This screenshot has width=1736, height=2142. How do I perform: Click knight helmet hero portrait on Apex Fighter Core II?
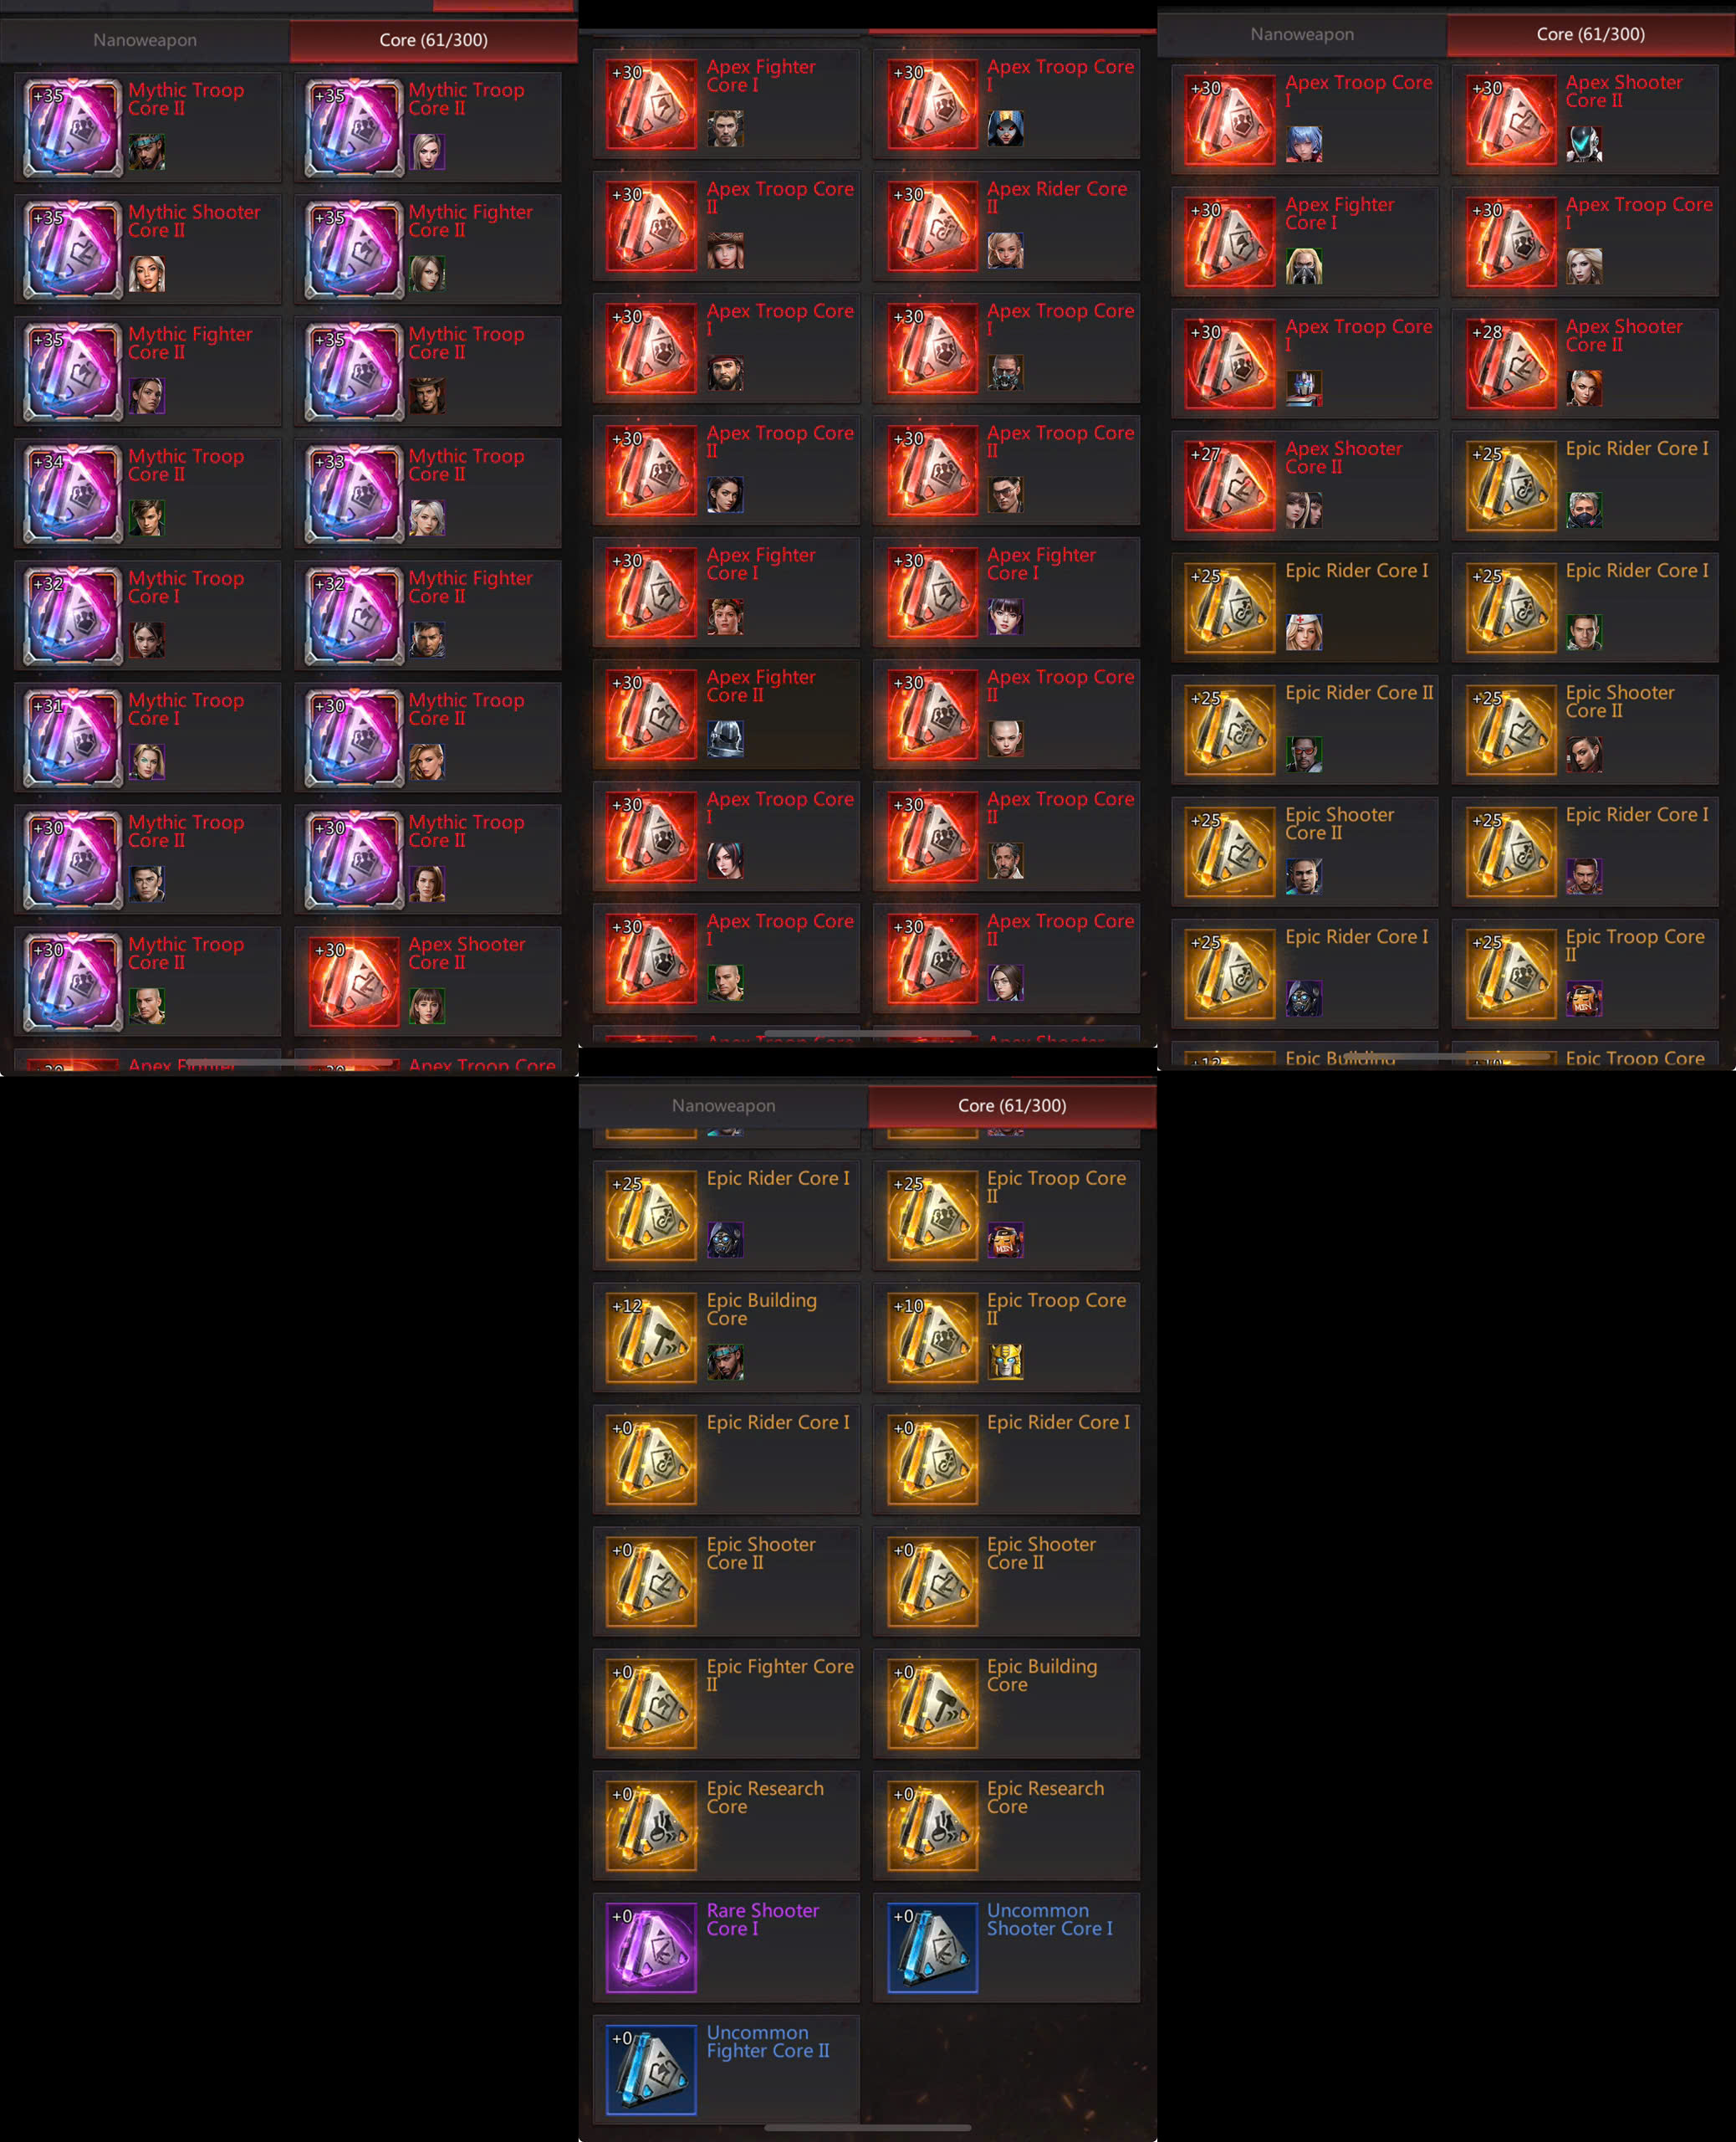(x=725, y=738)
